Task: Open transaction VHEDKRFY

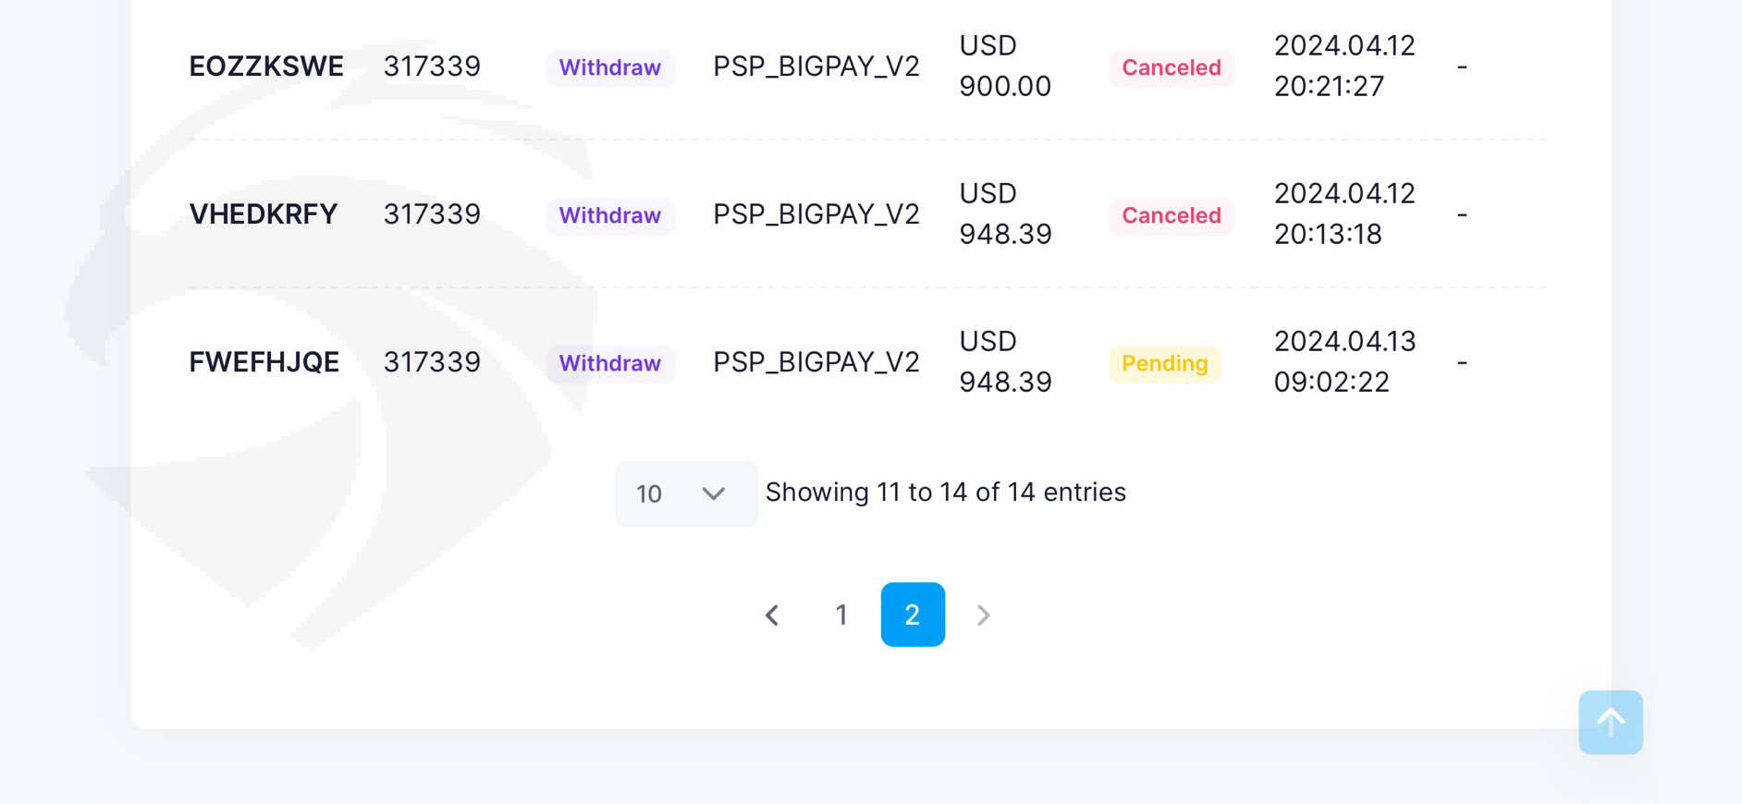Action: tap(264, 214)
